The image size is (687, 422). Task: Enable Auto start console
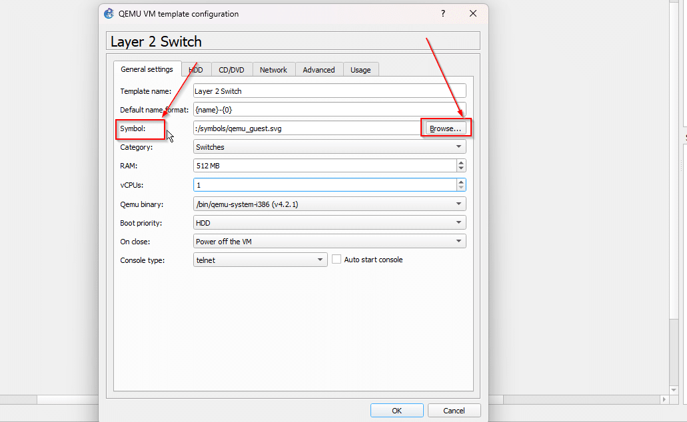click(337, 259)
